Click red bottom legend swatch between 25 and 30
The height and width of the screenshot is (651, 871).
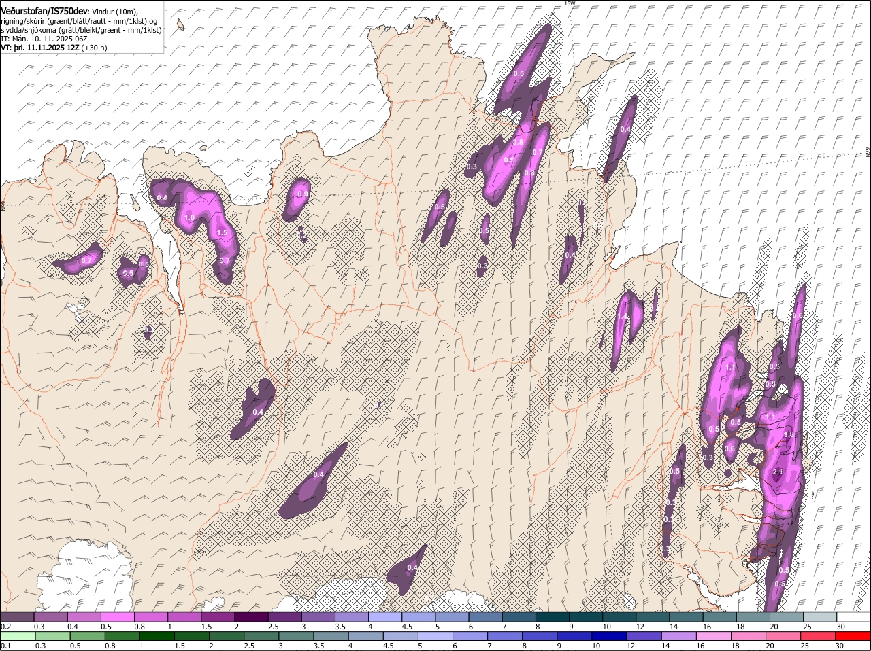click(x=819, y=636)
